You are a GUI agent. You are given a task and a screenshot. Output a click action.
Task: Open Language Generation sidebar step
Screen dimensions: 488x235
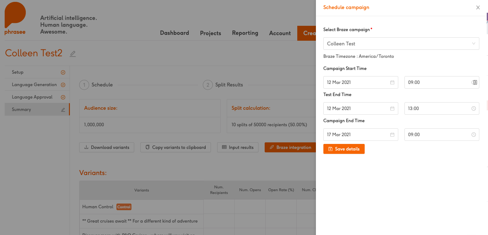click(x=37, y=85)
